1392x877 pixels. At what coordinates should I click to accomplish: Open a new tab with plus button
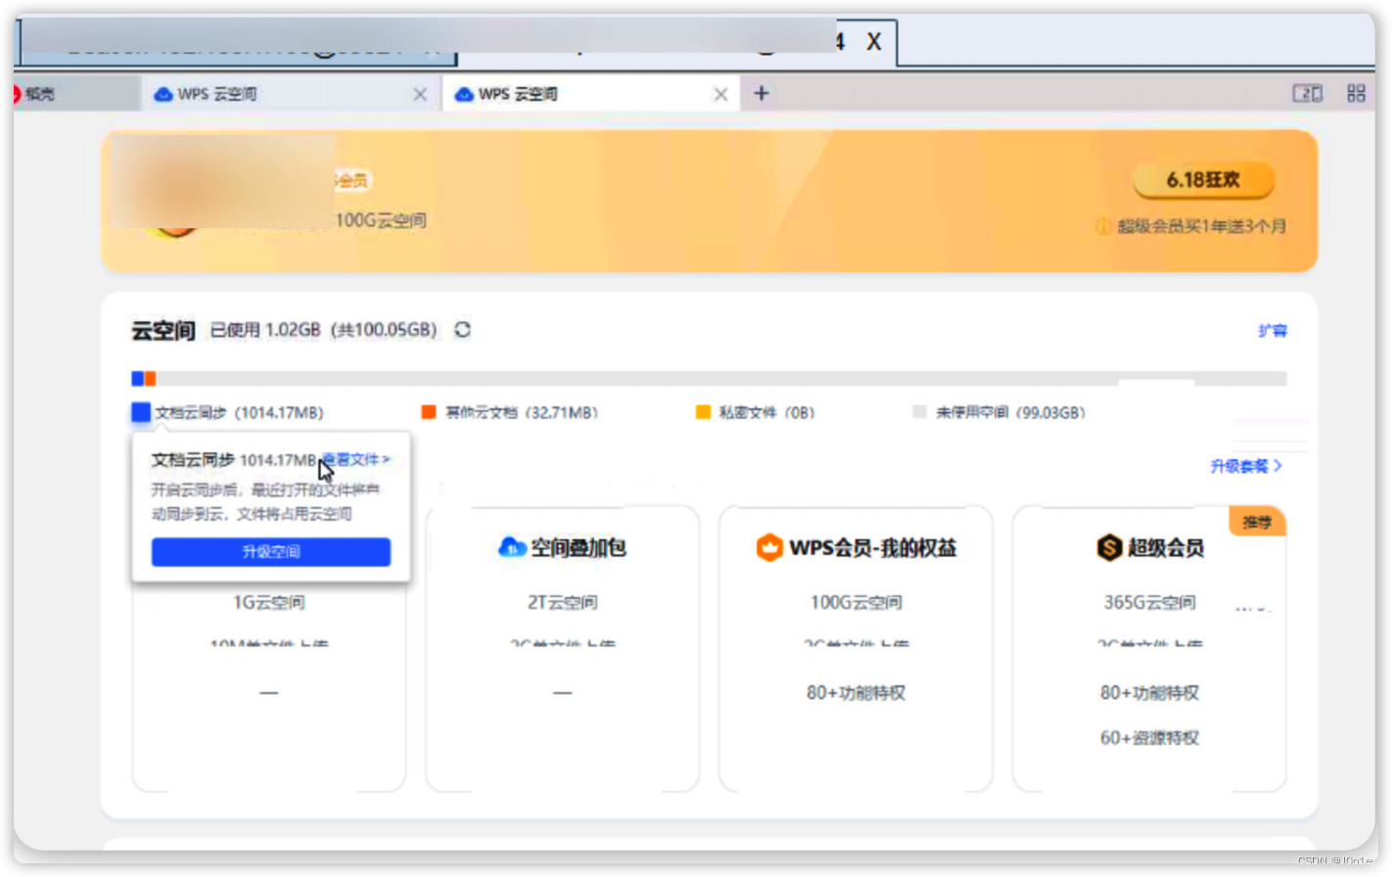point(762,94)
